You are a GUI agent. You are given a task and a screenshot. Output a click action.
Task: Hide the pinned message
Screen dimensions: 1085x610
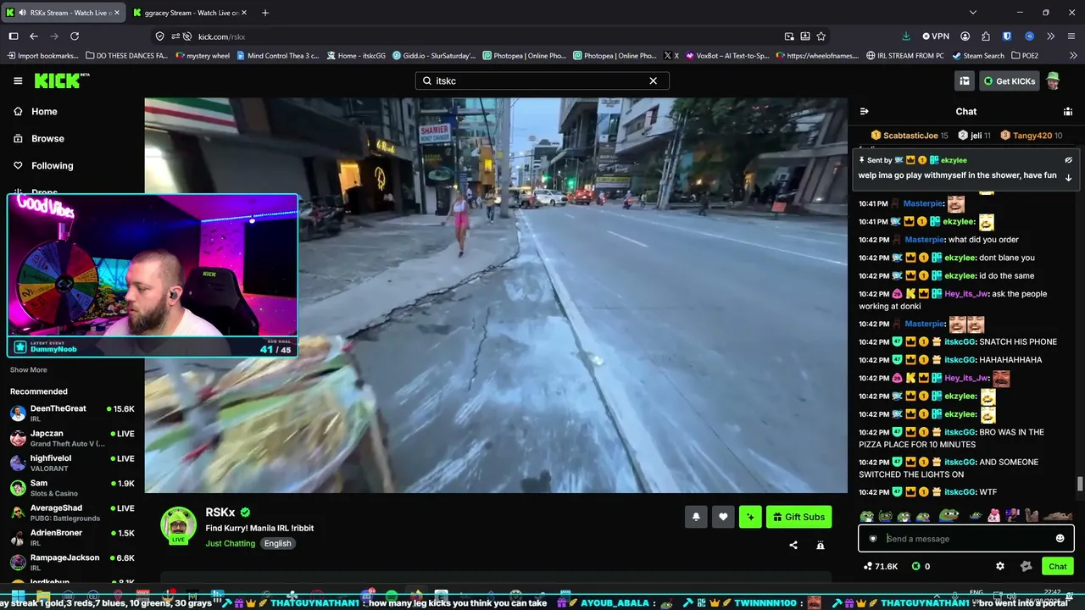coord(1068,160)
